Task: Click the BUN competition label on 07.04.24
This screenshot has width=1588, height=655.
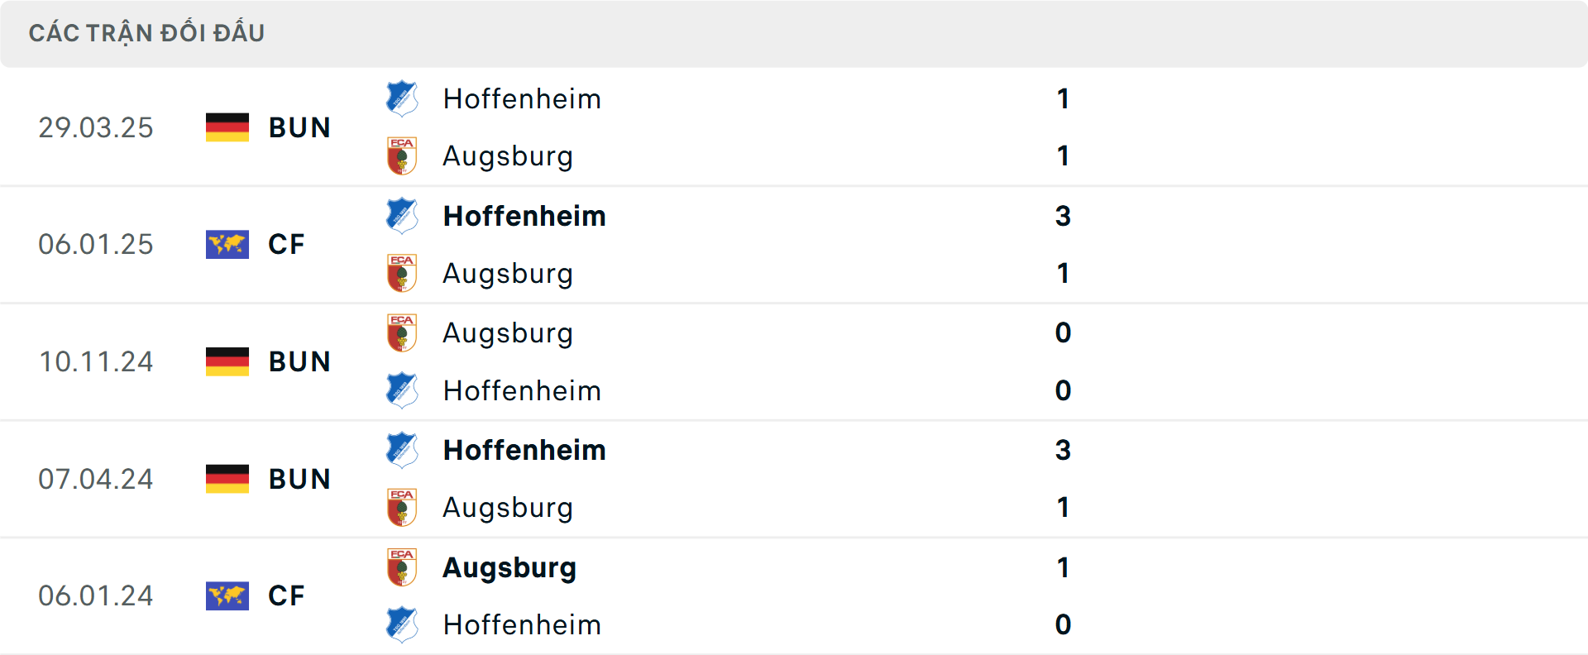Action: [299, 479]
